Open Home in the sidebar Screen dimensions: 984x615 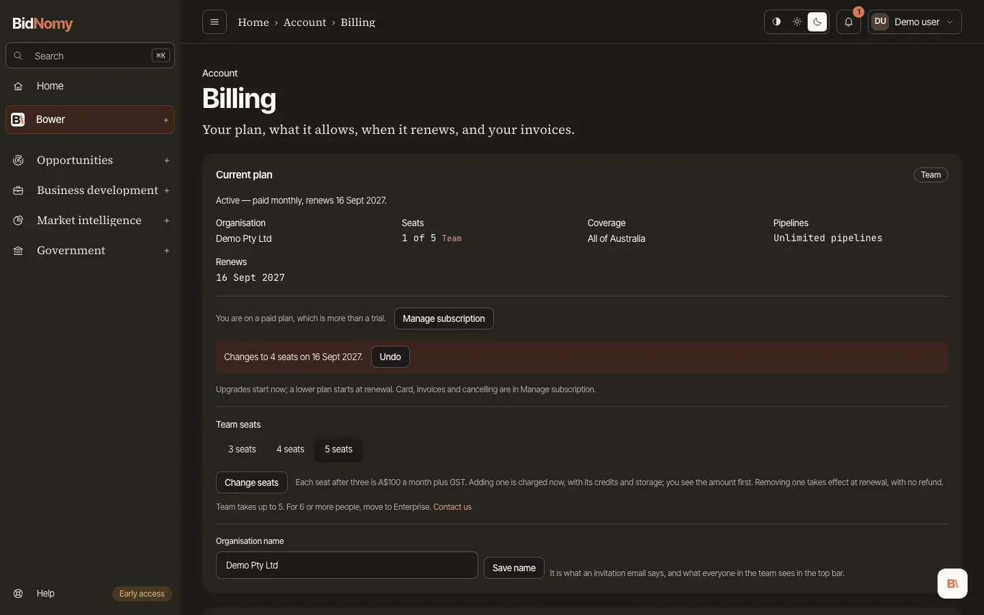[90, 86]
